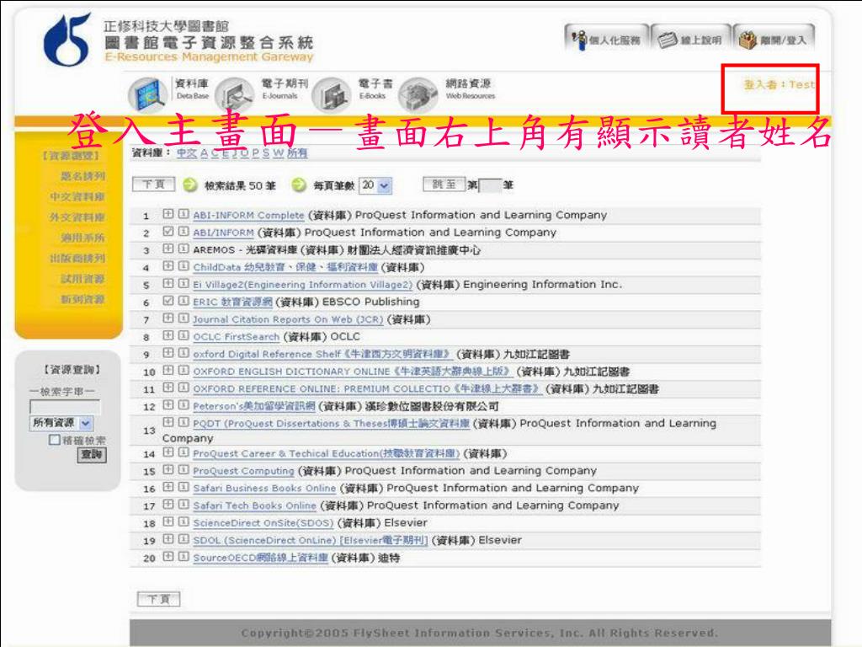Filter databases by letter W
Image resolution: width=862 pixels, height=647 pixels.
tap(278, 153)
